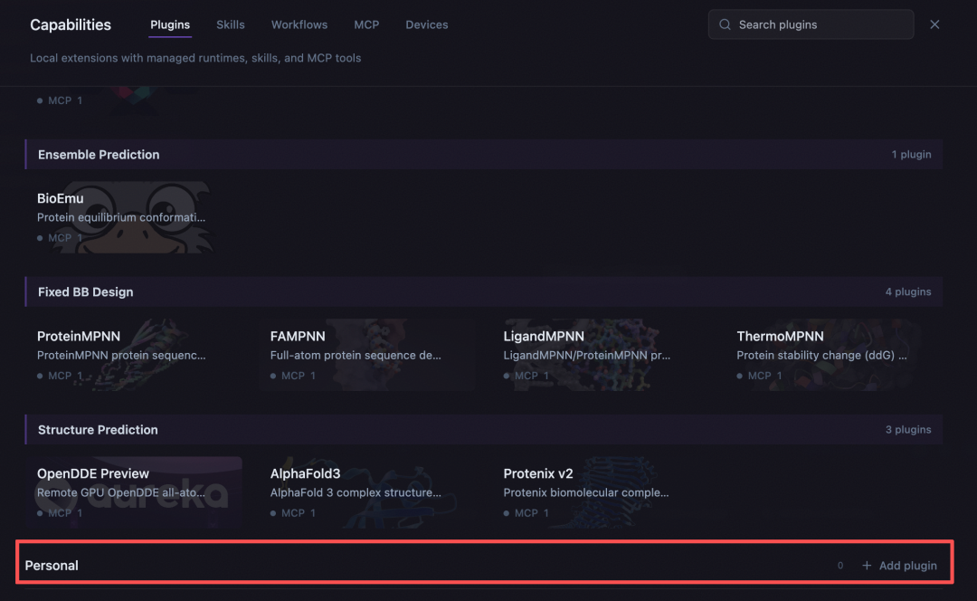Screen dimensions: 977x601
Task: Click the MCP 1 badge under BioEmu
Action: coord(60,238)
